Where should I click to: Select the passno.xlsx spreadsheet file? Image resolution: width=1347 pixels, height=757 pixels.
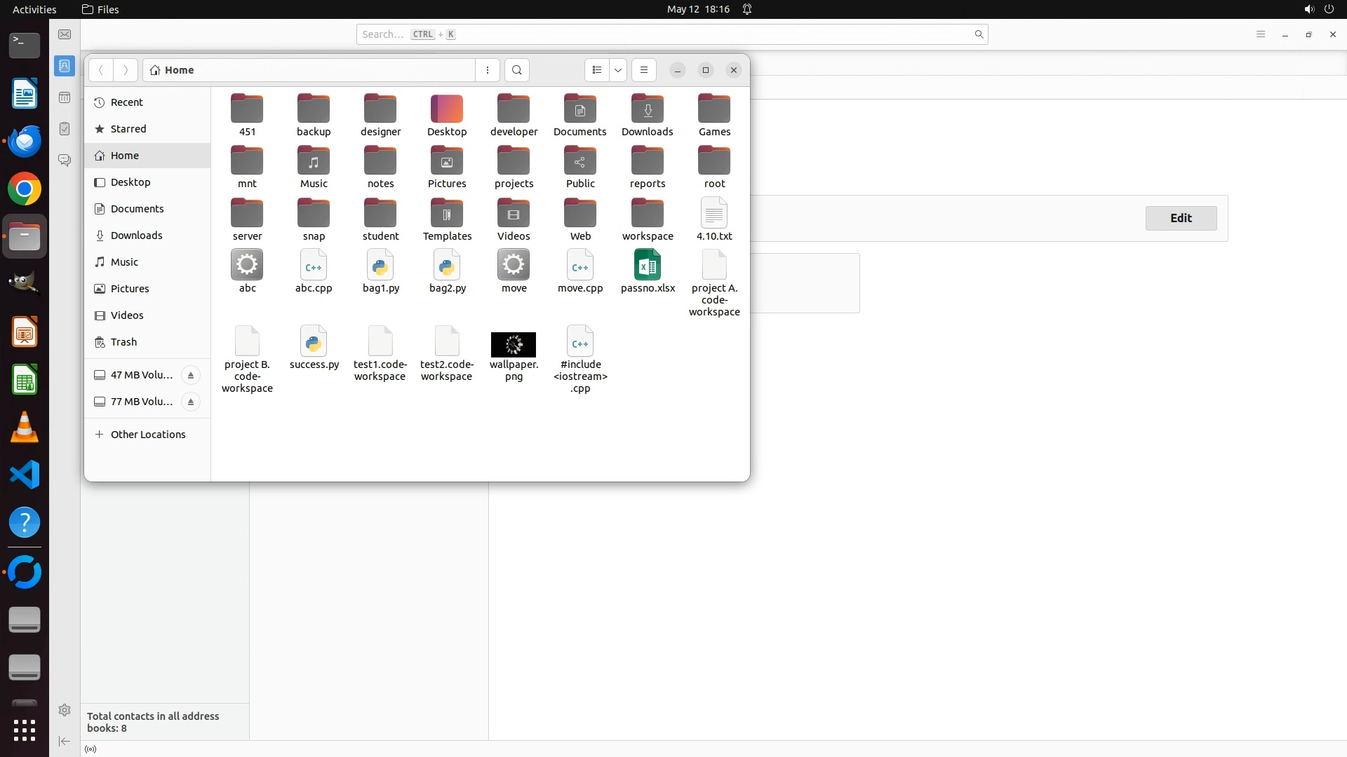coord(648,266)
